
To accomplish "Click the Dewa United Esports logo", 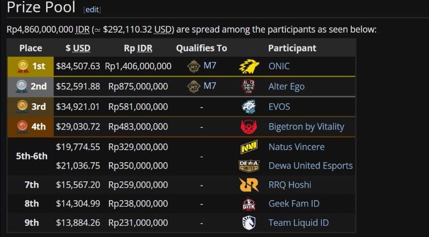I will coord(249,166).
